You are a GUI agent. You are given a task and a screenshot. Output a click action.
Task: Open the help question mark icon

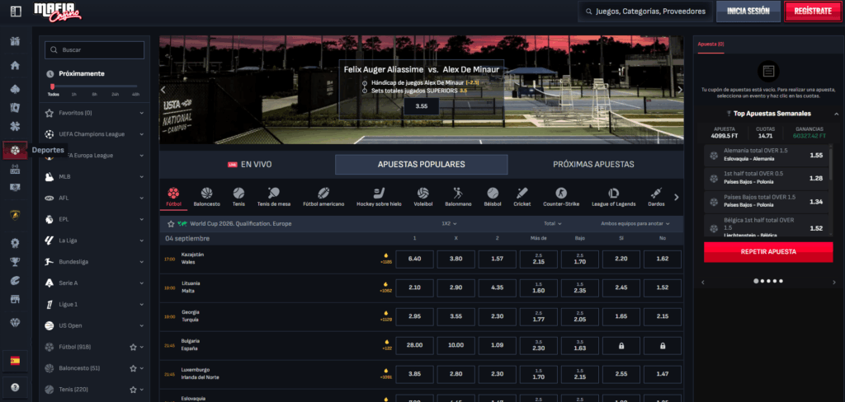pyautogui.click(x=15, y=387)
